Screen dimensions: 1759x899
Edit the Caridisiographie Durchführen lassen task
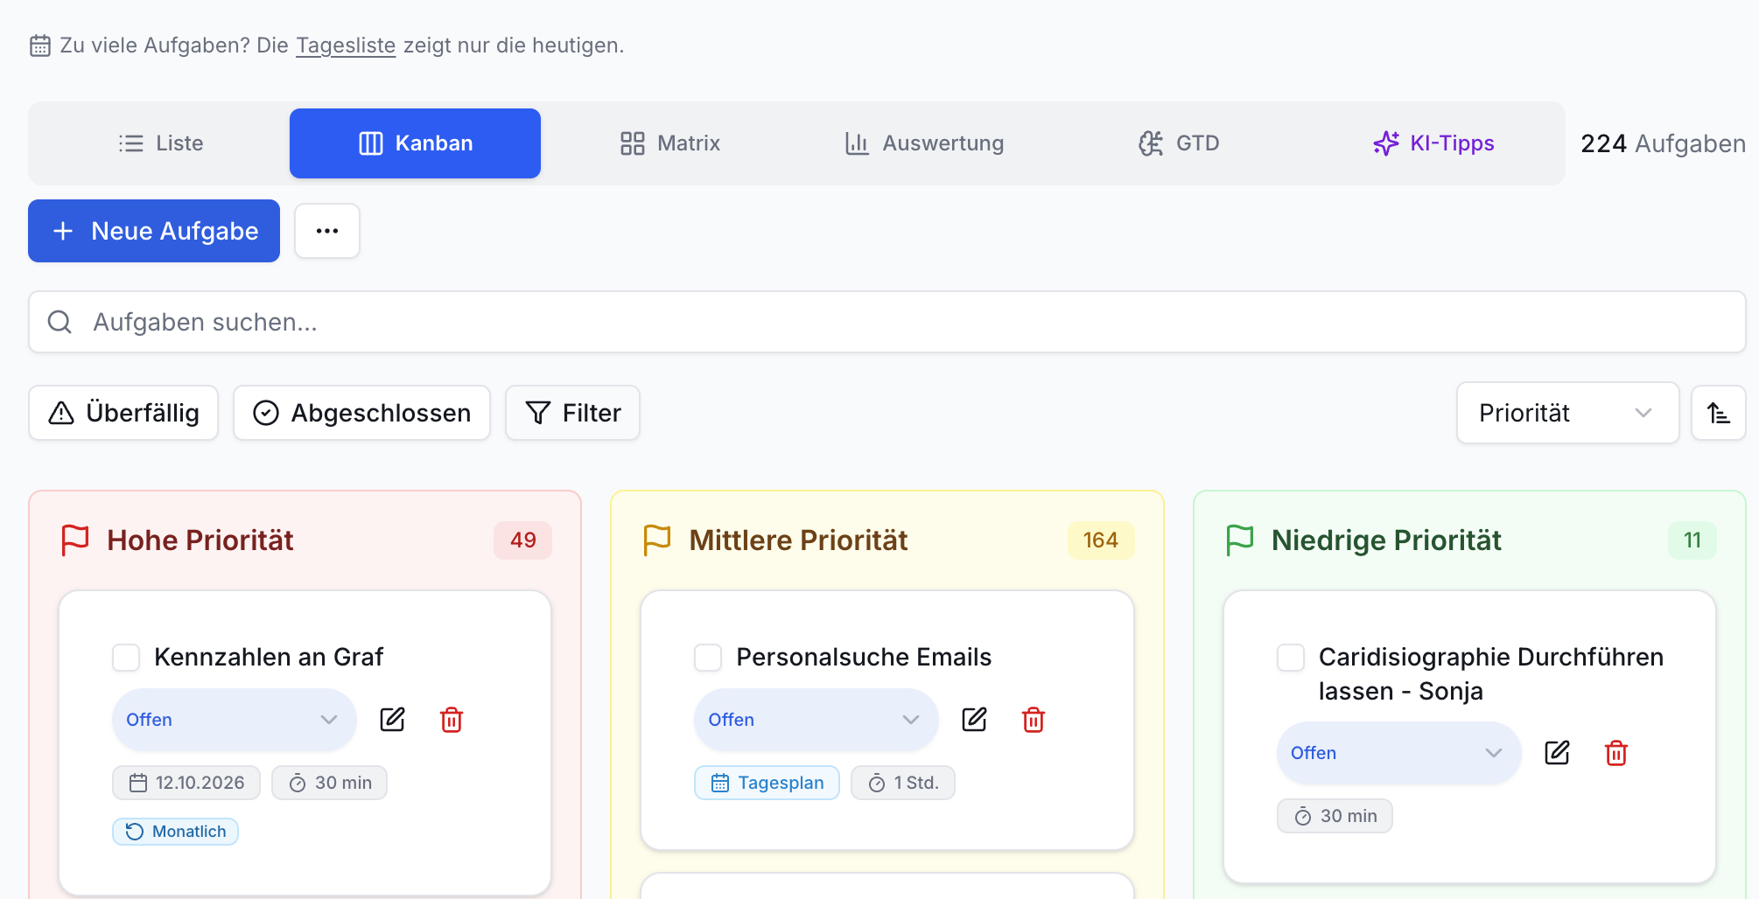(x=1557, y=753)
